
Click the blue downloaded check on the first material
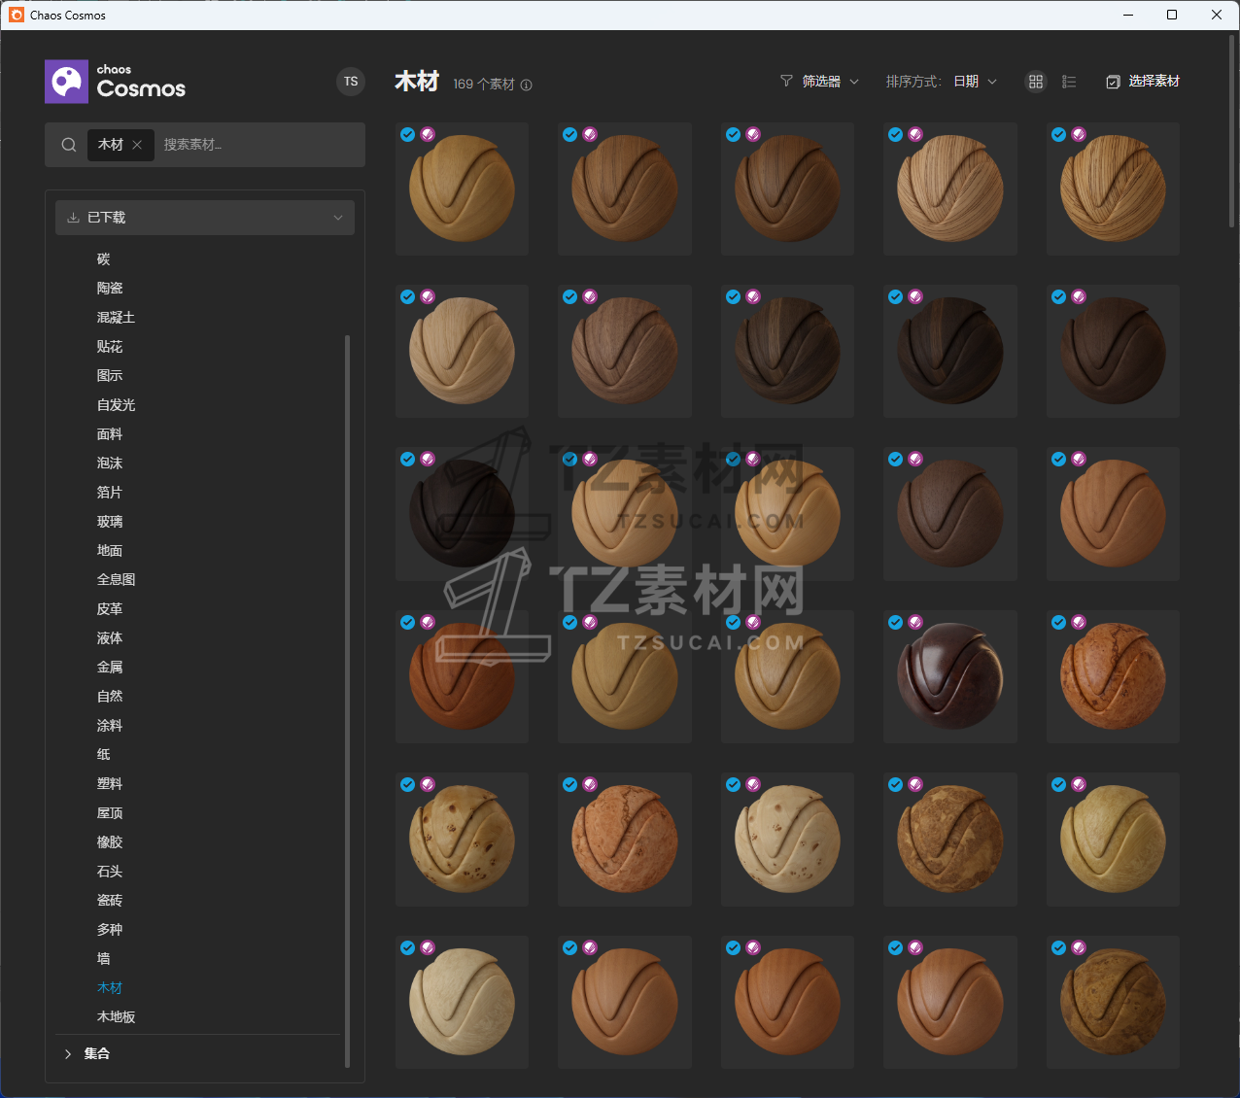(408, 135)
